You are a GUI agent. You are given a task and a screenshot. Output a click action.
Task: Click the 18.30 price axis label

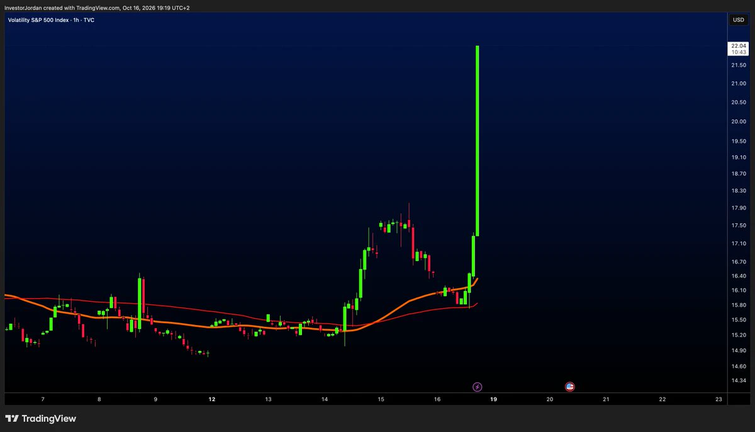[x=739, y=191]
